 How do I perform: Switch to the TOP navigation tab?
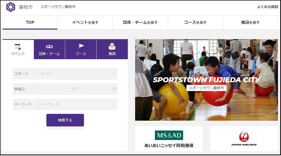click(30, 23)
